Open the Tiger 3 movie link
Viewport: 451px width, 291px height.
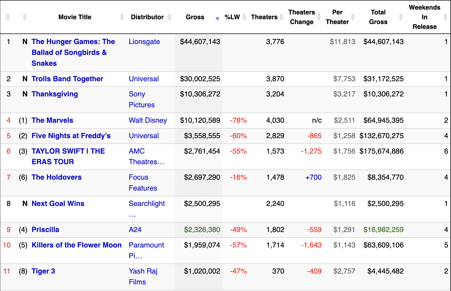(43, 271)
